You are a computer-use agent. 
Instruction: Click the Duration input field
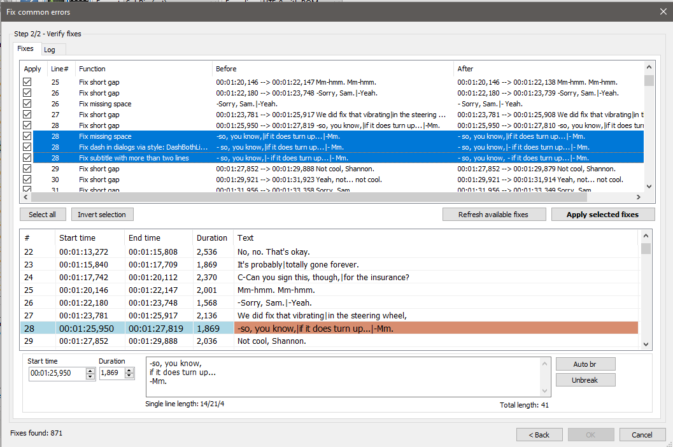point(112,372)
